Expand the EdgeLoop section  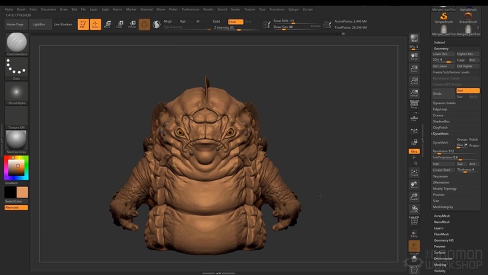click(x=440, y=109)
